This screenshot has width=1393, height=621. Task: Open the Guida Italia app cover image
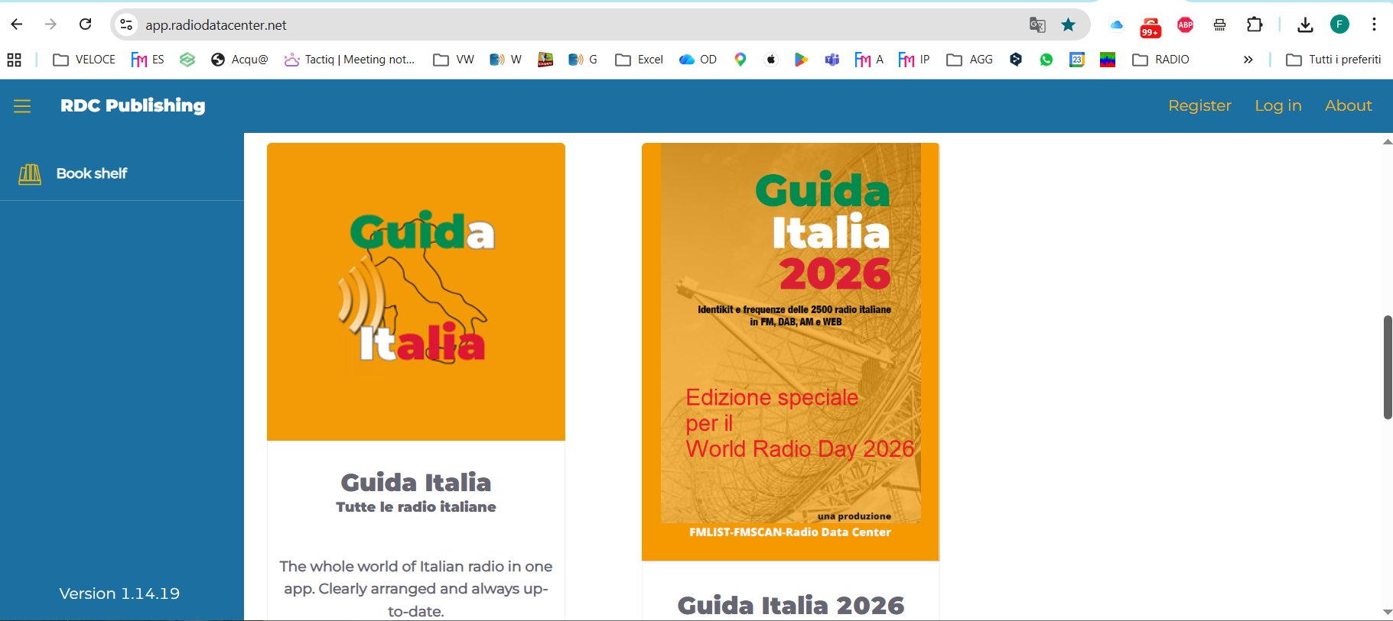tap(416, 292)
